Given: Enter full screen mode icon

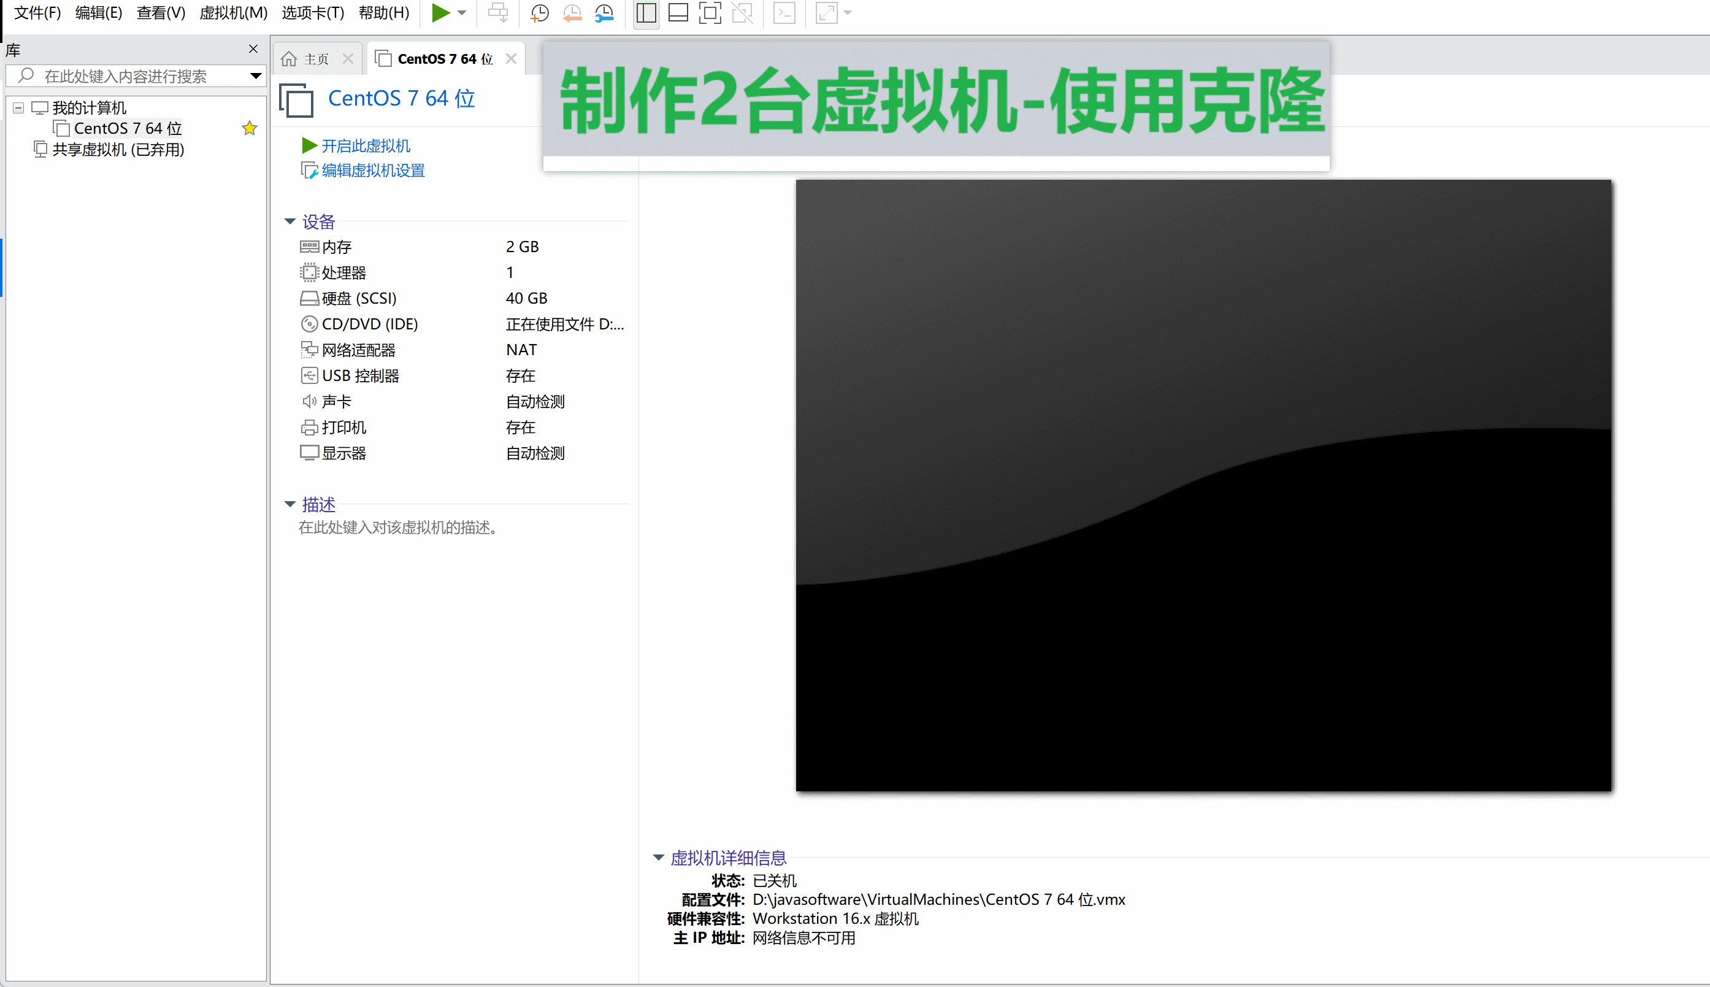Looking at the screenshot, I should [x=710, y=13].
